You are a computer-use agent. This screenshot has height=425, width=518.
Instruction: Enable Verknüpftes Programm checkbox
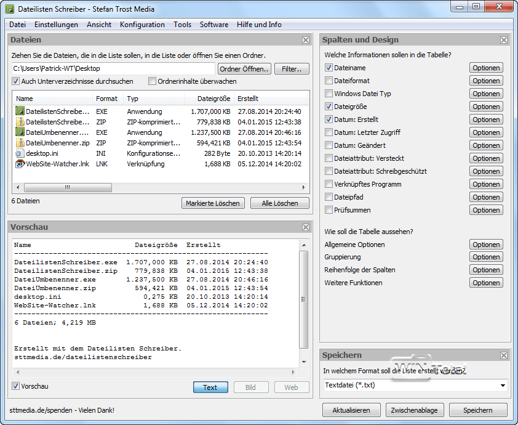pyautogui.click(x=329, y=184)
